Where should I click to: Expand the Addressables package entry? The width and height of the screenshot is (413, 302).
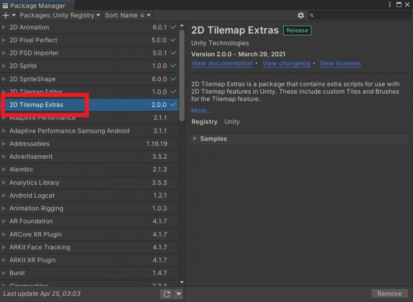(x=4, y=144)
